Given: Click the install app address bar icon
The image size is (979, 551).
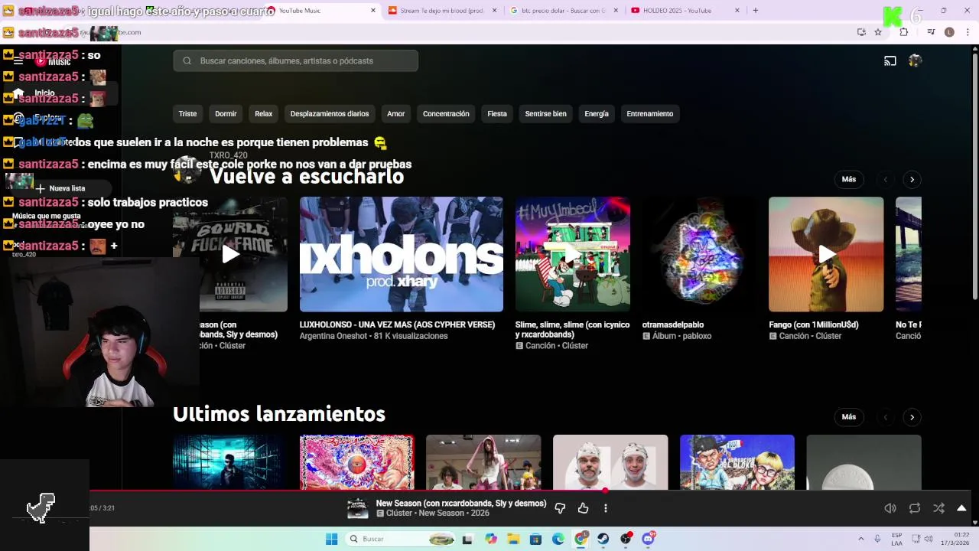Looking at the screenshot, I should pos(861,32).
